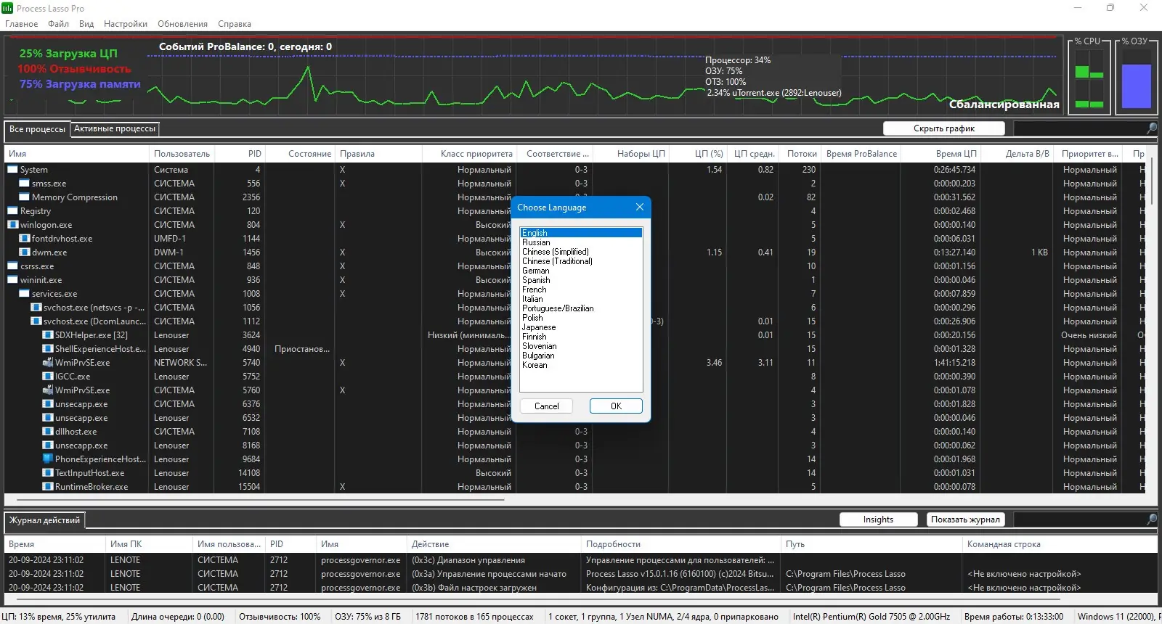
Task: Click the Скрыть график button
Action: [x=944, y=128]
